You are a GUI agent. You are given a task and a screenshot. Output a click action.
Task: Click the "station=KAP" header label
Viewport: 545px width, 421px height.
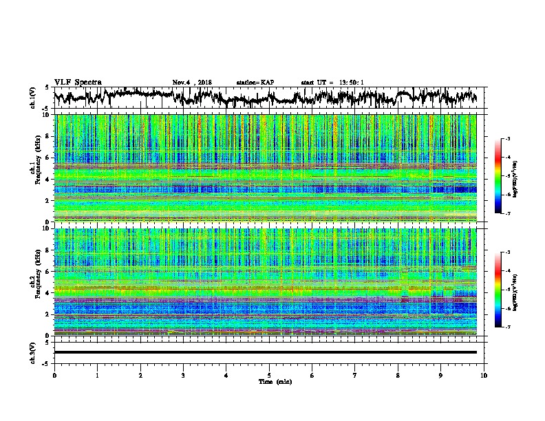(x=255, y=83)
